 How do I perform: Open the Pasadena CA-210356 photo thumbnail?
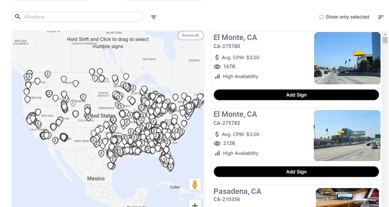tap(347, 197)
